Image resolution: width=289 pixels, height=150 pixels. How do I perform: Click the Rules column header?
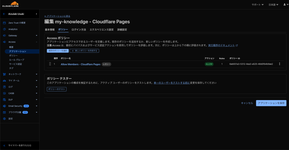(x=222, y=59)
